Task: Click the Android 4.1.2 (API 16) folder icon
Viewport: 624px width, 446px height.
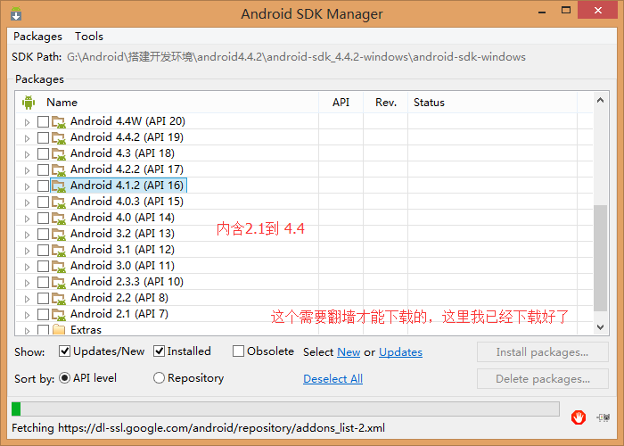Action: (59, 186)
